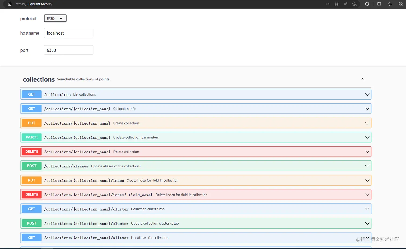Expand the PATCH Update collection parameters arrow
Screen dimensions: 406x249
pos(367,137)
